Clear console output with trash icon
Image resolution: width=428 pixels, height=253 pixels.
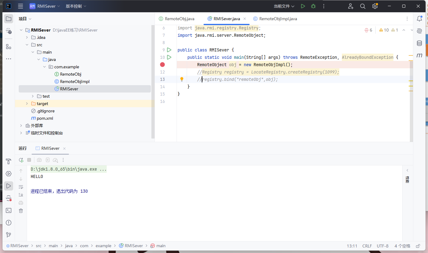coord(21,211)
